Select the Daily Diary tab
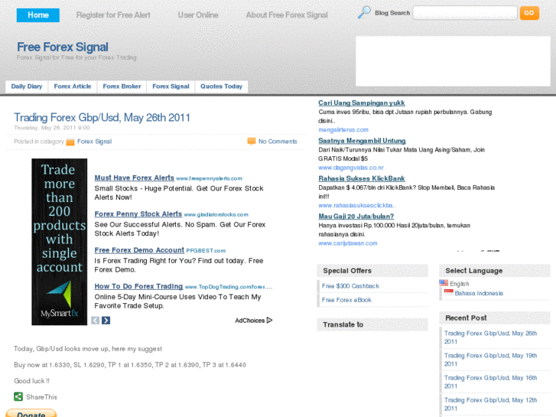Image resolution: width=556 pixels, height=417 pixels. [27, 86]
